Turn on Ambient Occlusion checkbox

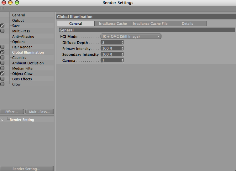point(2,63)
